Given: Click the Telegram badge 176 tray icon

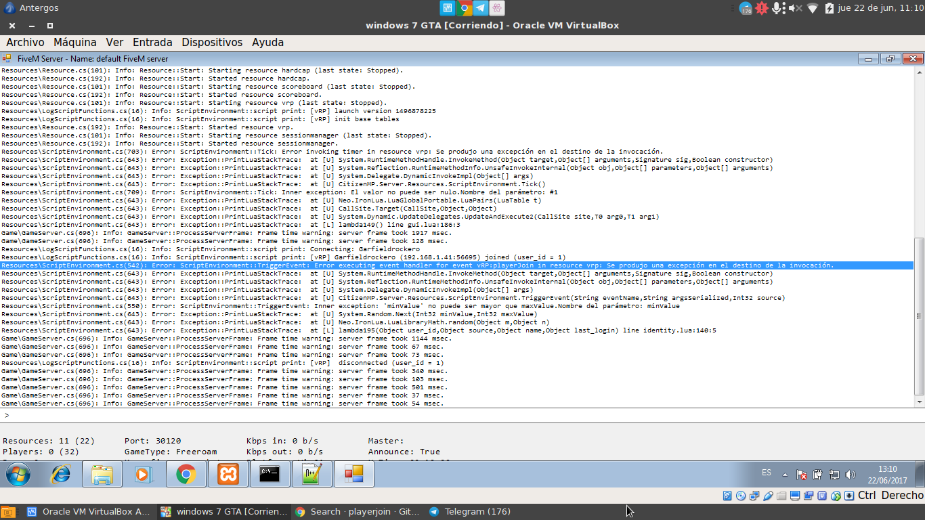Looking at the screenshot, I should tap(746, 8).
